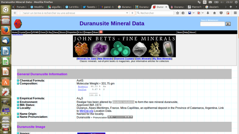Viewport: 239px width, 134px height.
Task: Open News in the nav bar
Action: tap(180, 32)
